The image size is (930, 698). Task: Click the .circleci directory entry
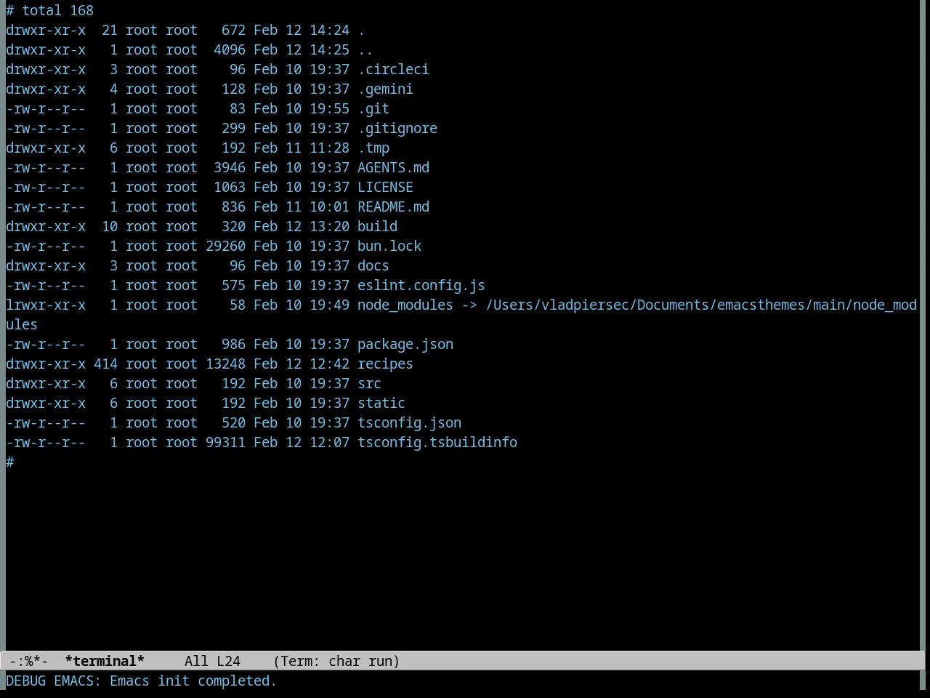click(x=393, y=69)
